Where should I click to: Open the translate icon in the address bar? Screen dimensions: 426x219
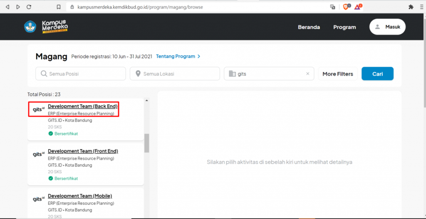click(x=332, y=7)
